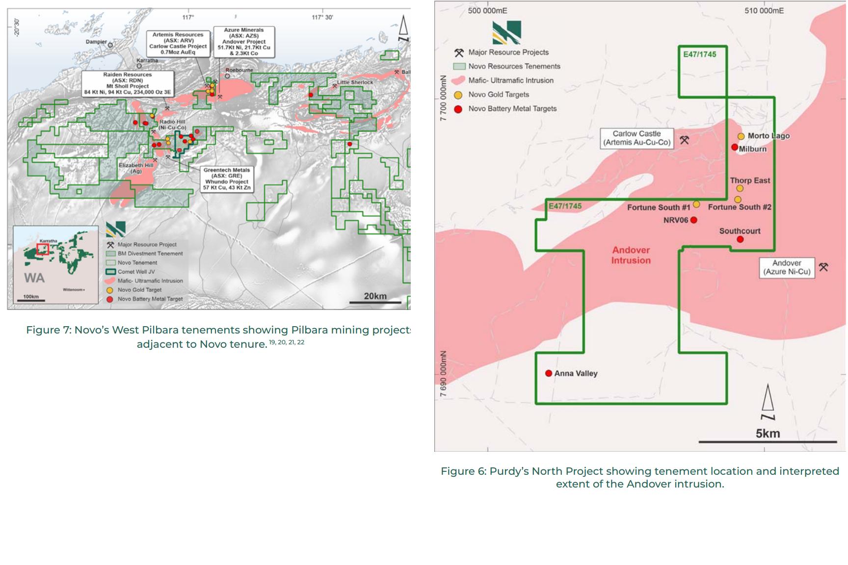Screen dimensions: 848x565
Task: Click the north arrow in Figure 6 map
Action: pyautogui.click(x=768, y=402)
